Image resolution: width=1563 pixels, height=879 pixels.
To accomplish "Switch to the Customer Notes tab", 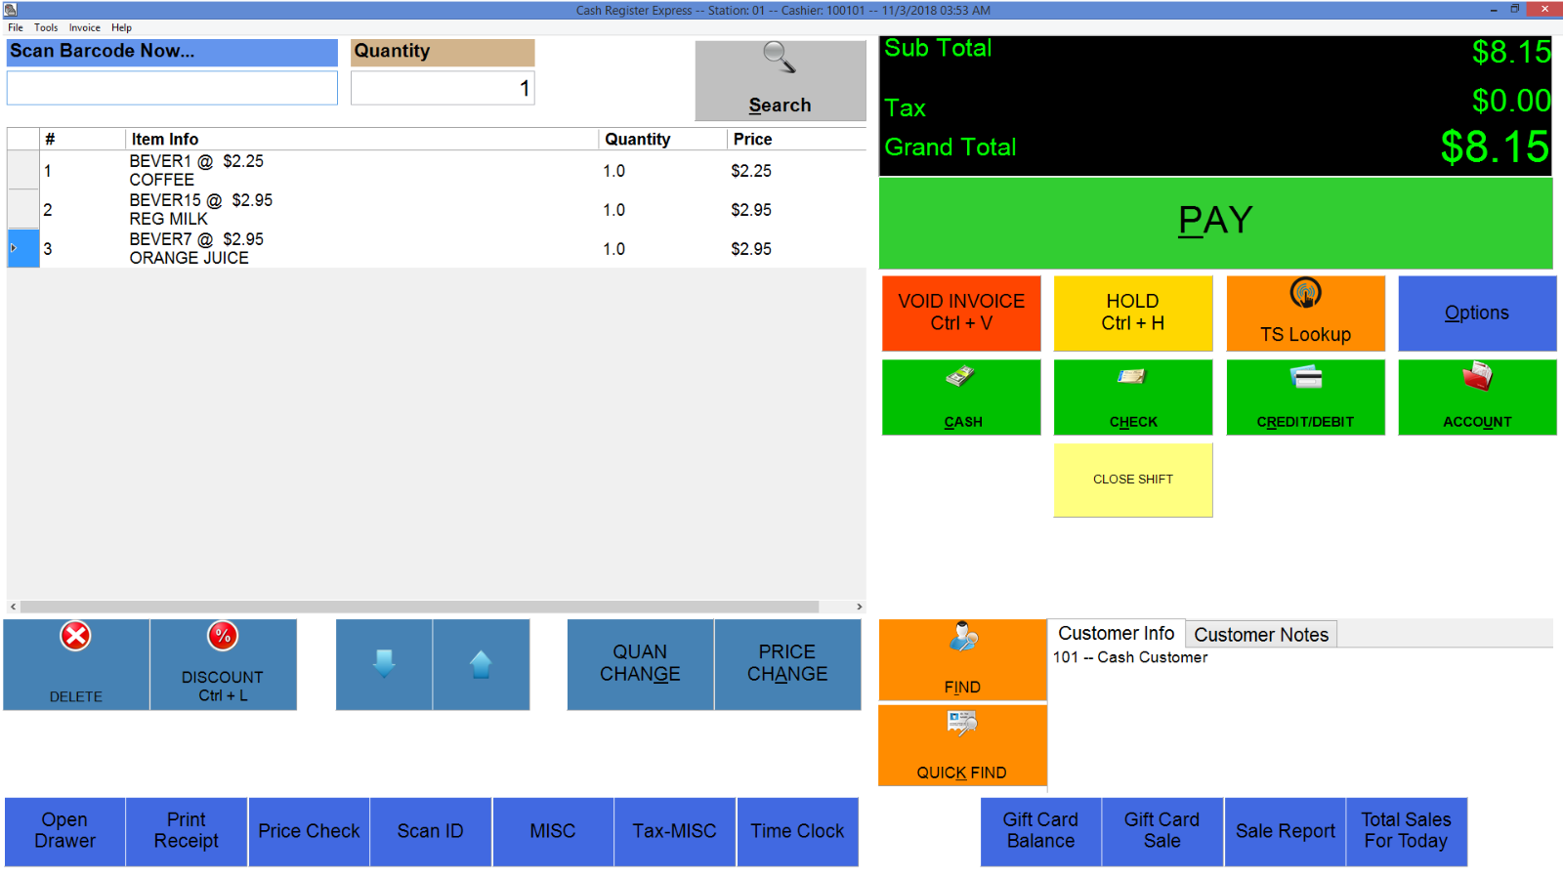I will pyautogui.click(x=1260, y=634).
